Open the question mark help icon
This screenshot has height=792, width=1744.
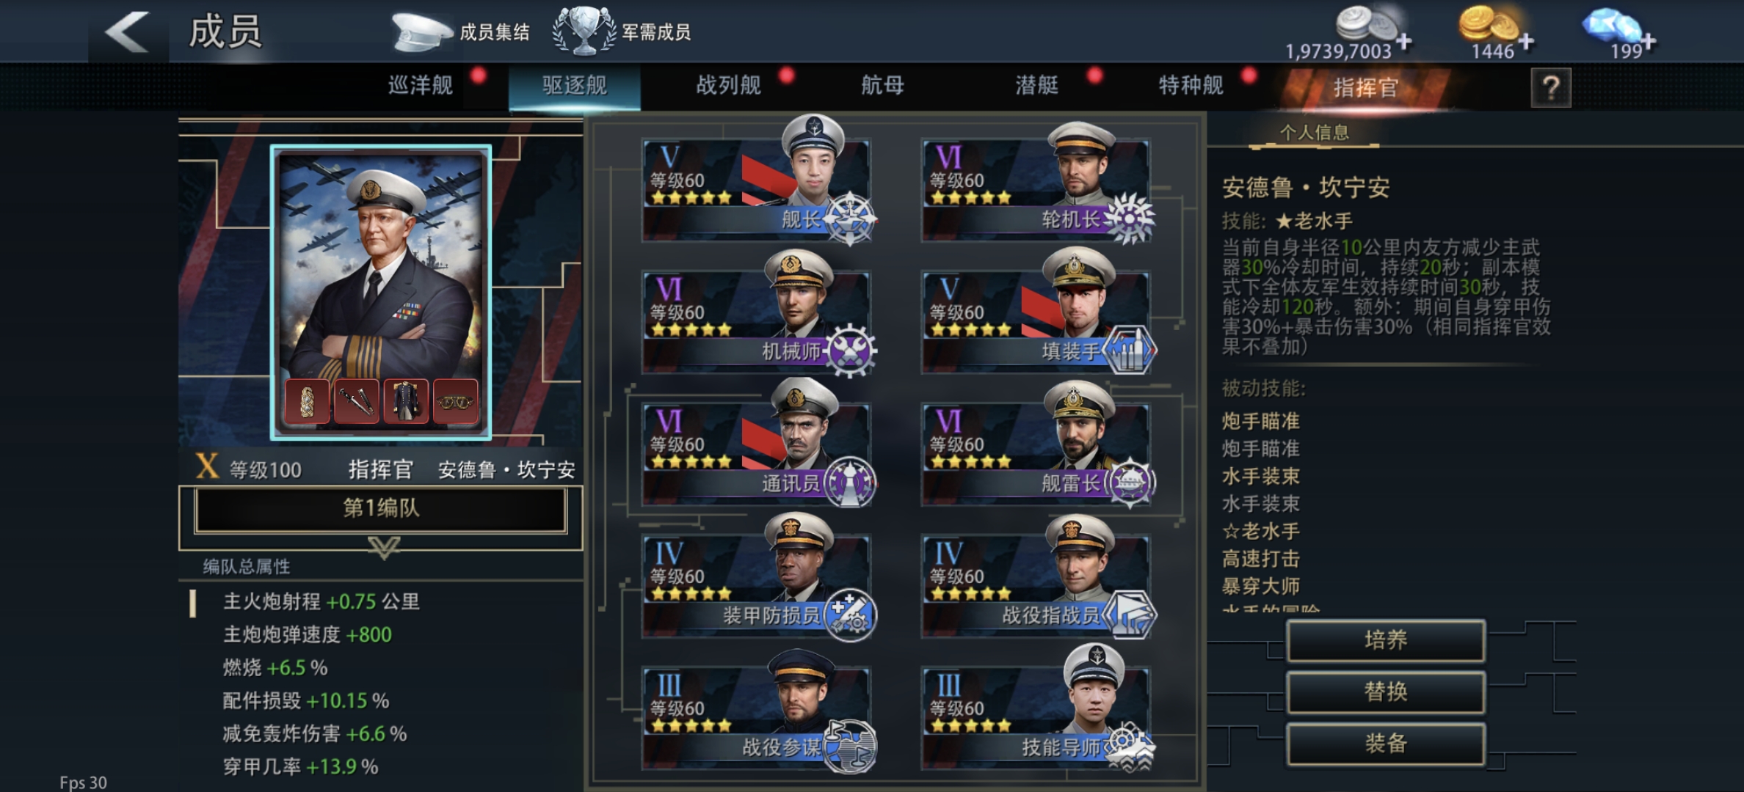[x=1551, y=88]
